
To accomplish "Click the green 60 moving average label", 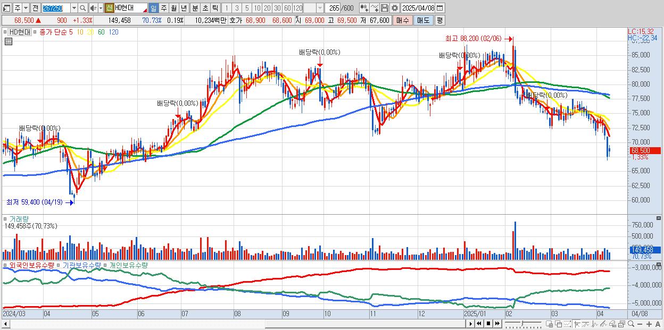I will (101, 32).
